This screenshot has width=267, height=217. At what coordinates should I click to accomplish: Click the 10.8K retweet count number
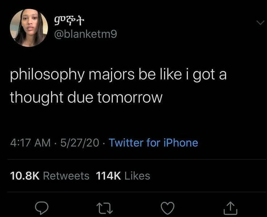[x=25, y=176]
